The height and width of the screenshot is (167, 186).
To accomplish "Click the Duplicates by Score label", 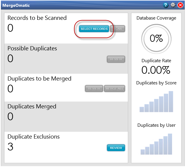I will tap(156, 83).
